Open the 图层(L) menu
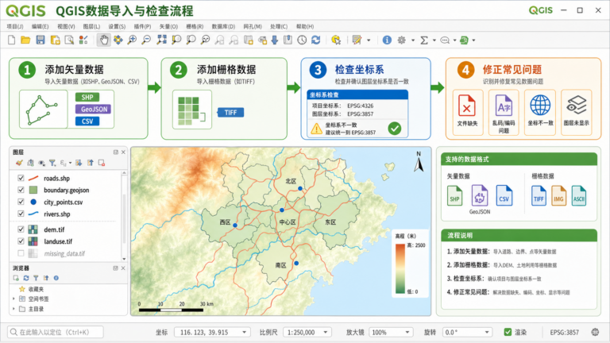 91,26
